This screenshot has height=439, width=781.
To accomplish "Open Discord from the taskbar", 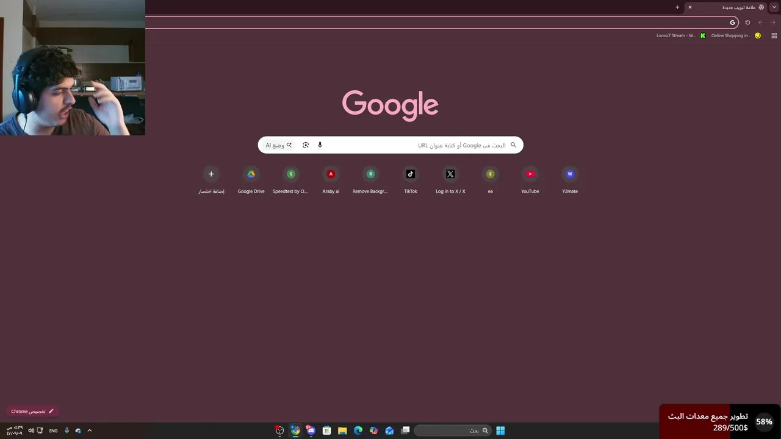I will click(311, 430).
